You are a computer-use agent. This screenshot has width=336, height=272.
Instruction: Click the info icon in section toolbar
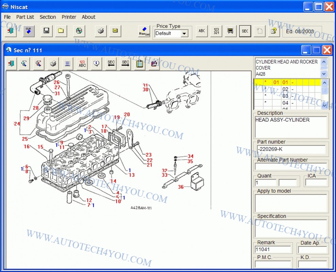[x=97, y=63]
